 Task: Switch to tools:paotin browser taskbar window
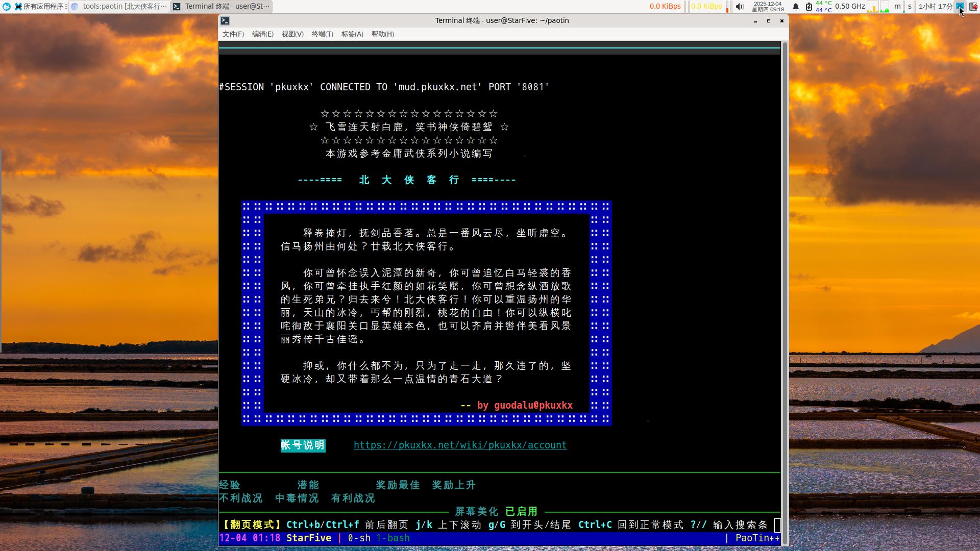pos(119,7)
